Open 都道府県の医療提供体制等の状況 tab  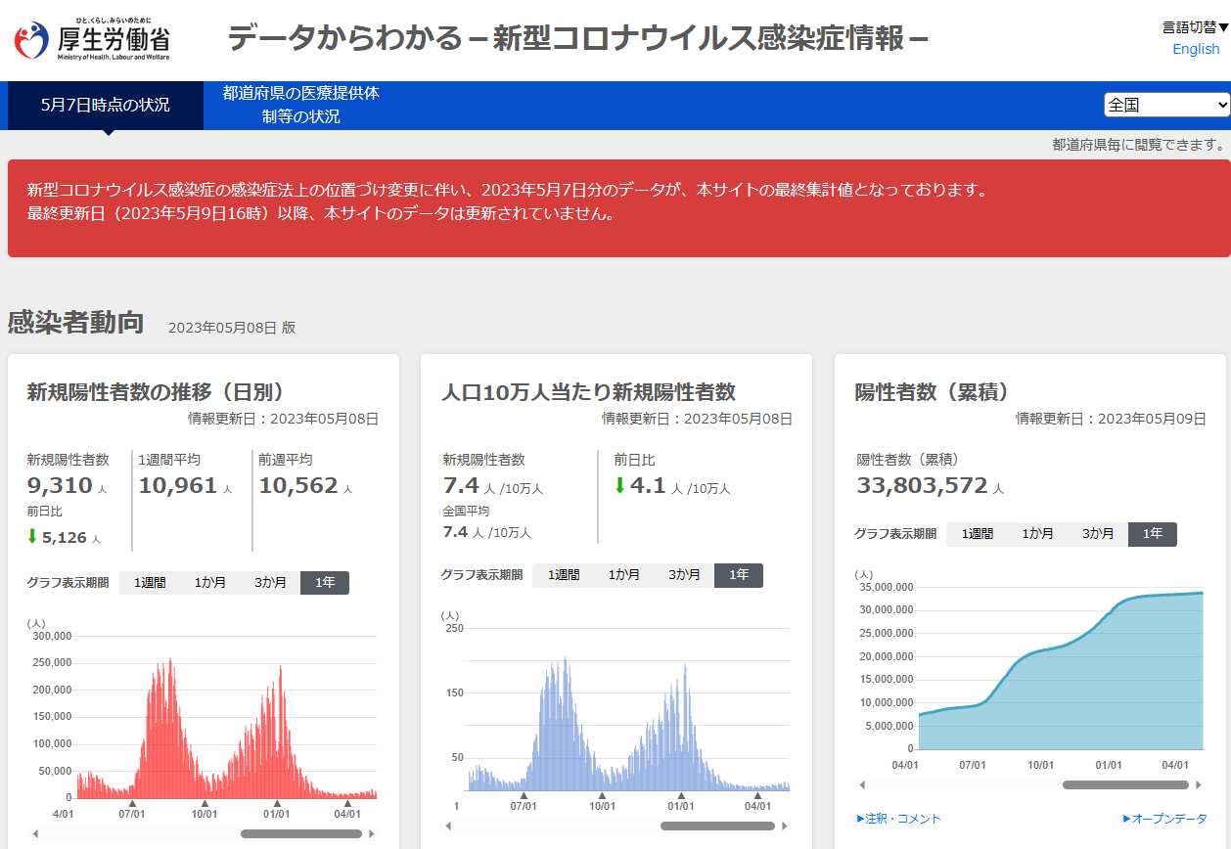[x=300, y=106]
